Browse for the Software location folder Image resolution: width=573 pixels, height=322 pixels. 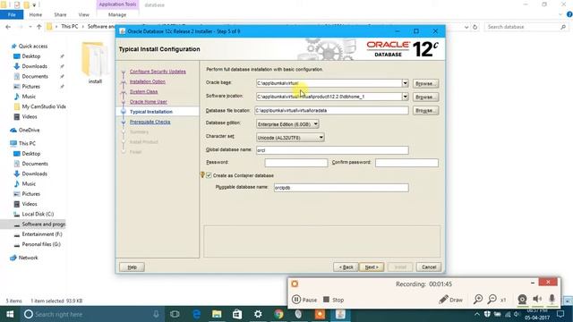425,97
